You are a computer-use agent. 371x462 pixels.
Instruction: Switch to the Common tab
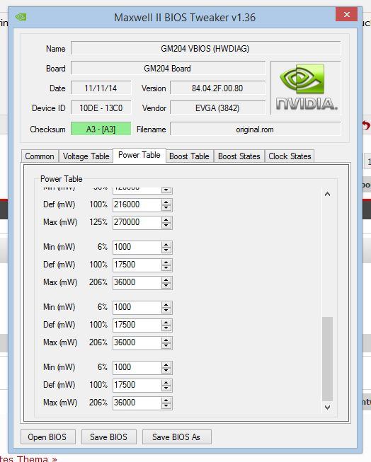coord(40,156)
